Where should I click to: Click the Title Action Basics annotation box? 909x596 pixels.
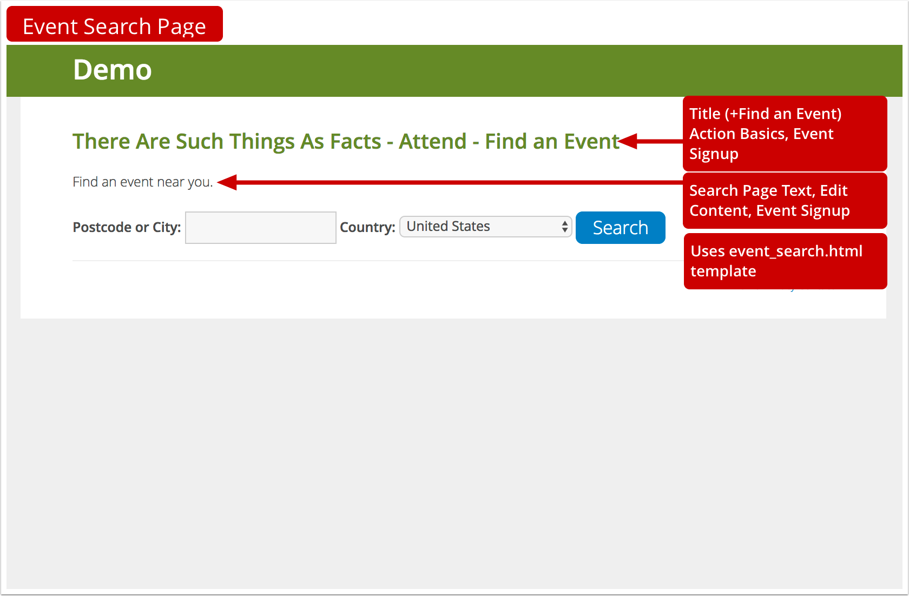click(785, 134)
